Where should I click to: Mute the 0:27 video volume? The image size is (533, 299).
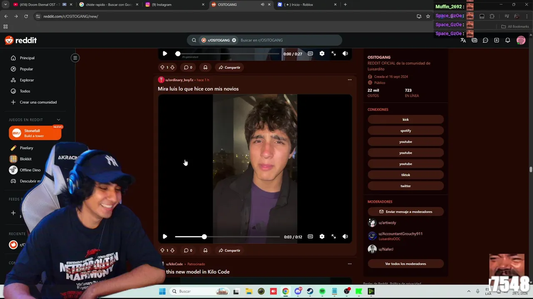345,54
